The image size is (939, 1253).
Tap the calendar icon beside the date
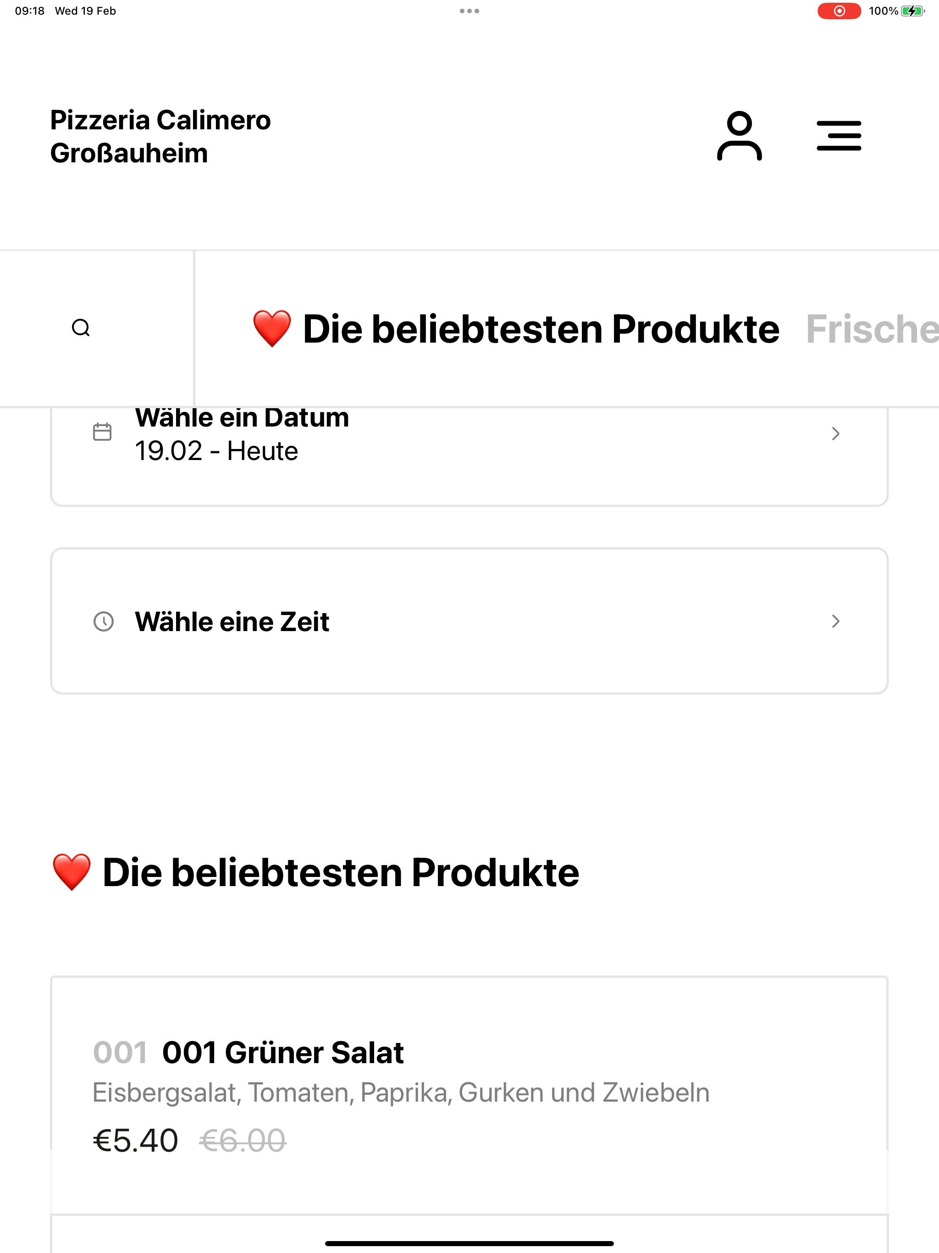102,432
